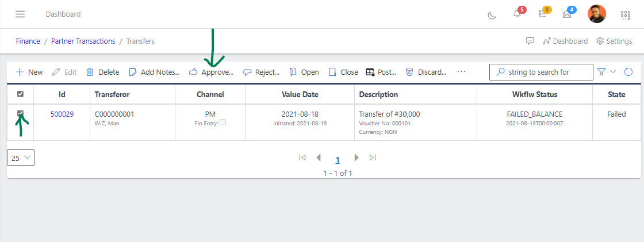The width and height of the screenshot is (644, 242).
Task: Focus the string to search for field
Action: pyautogui.click(x=541, y=72)
